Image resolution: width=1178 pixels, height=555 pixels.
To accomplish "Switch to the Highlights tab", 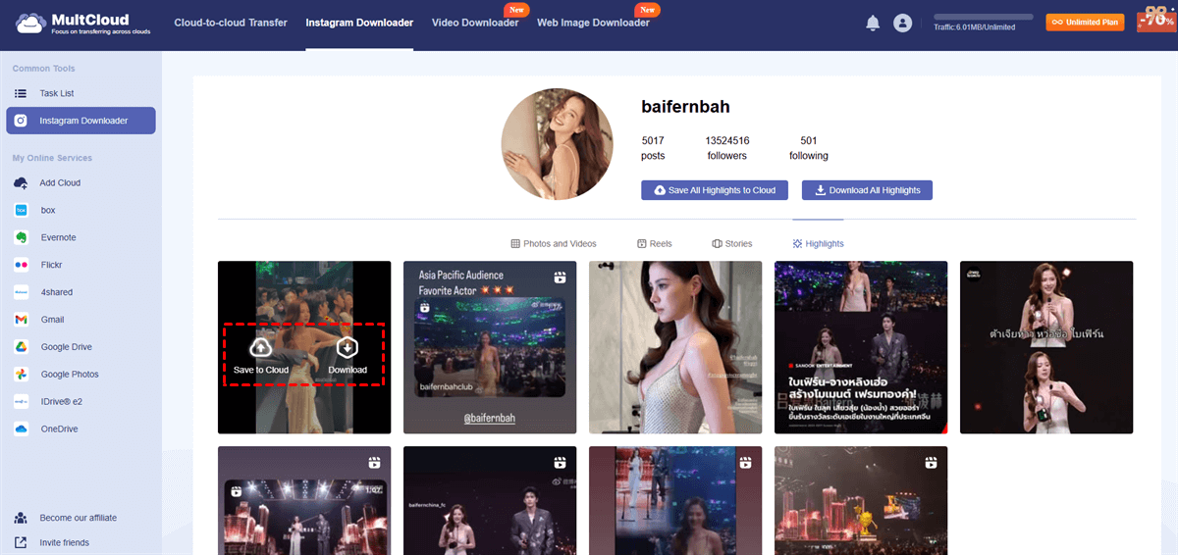I will [x=818, y=243].
